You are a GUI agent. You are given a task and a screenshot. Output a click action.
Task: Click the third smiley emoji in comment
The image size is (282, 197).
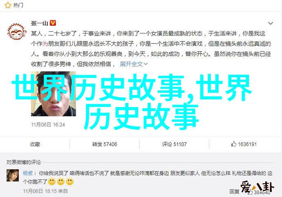[70, 182]
